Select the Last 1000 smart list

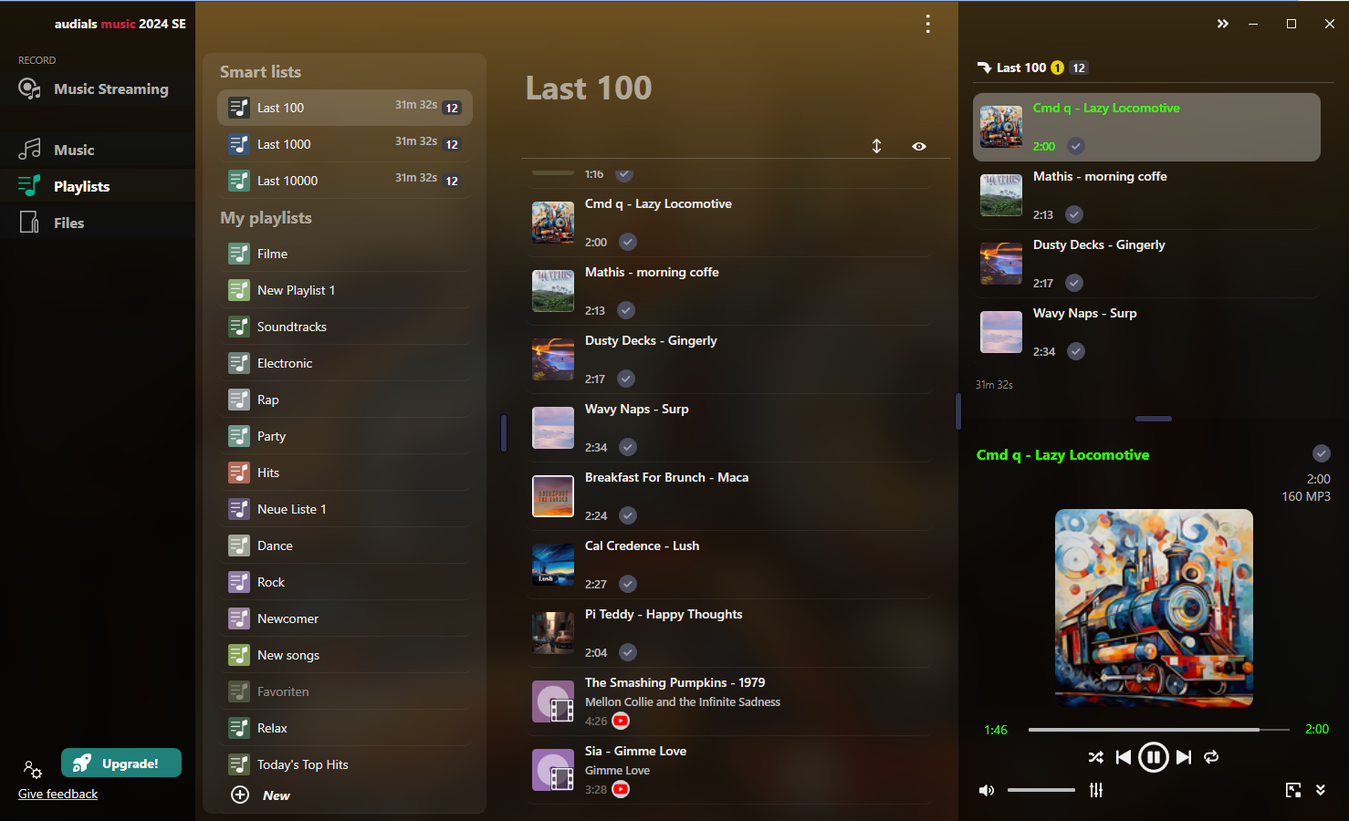[345, 144]
